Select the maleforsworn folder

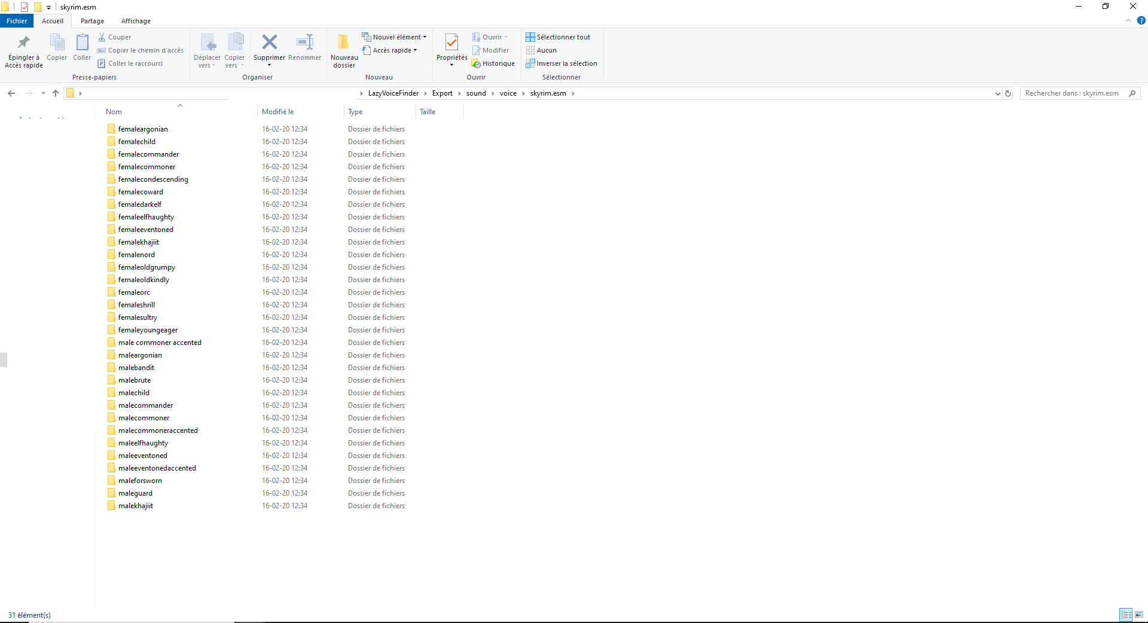tap(140, 481)
